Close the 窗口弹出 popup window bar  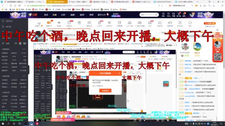coord(174,45)
